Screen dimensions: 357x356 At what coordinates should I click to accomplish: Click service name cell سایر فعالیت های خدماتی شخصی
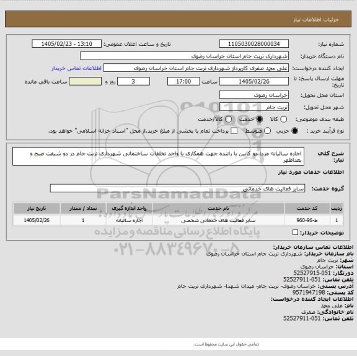[x=218, y=220]
